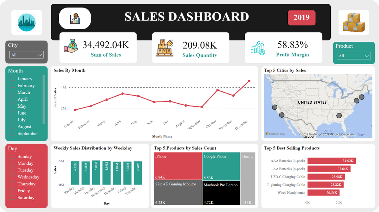Click the Sales Quantity boxes pallet icon
Image resolution: width=379 pixels, height=212 pixels.
165,48
